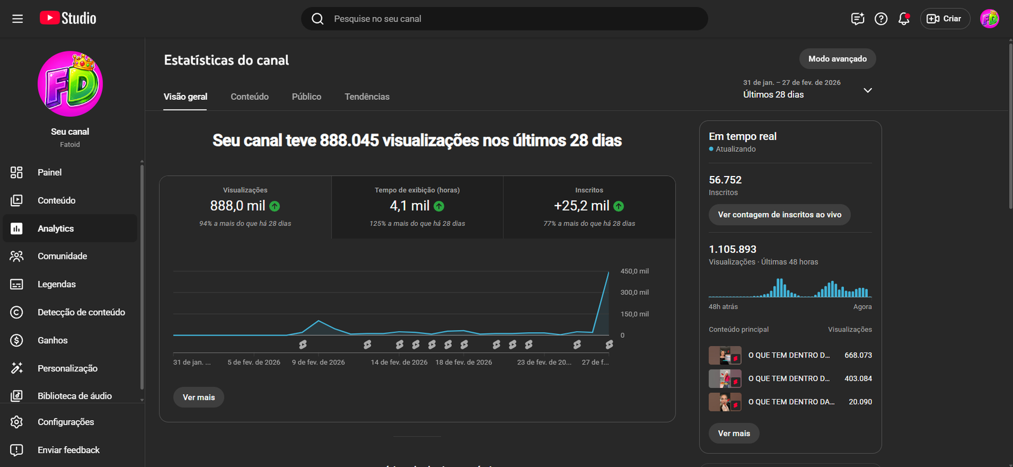
Task: Click Ver contagem de inscritos ao vivo
Action: coord(779,215)
